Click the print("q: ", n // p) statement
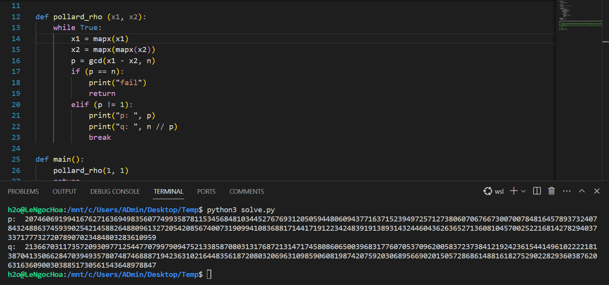Viewport: 609px width, 285px height. click(x=133, y=127)
